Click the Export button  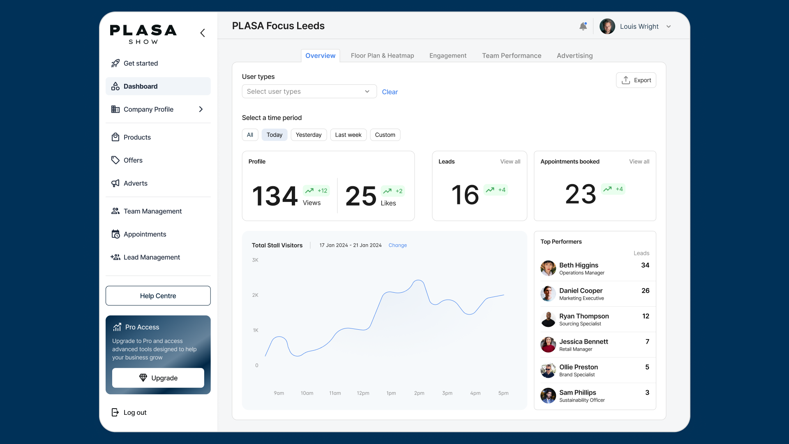pos(636,80)
